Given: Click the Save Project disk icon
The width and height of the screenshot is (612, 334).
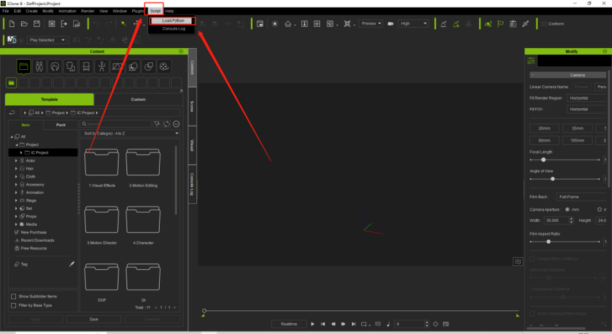Looking at the screenshot, I should tap(37, 24).
